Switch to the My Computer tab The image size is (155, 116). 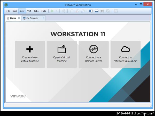34,18
